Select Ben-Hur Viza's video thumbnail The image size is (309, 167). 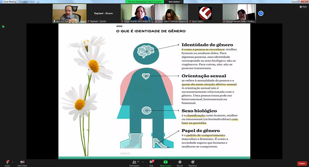click(x=70, y=13)
